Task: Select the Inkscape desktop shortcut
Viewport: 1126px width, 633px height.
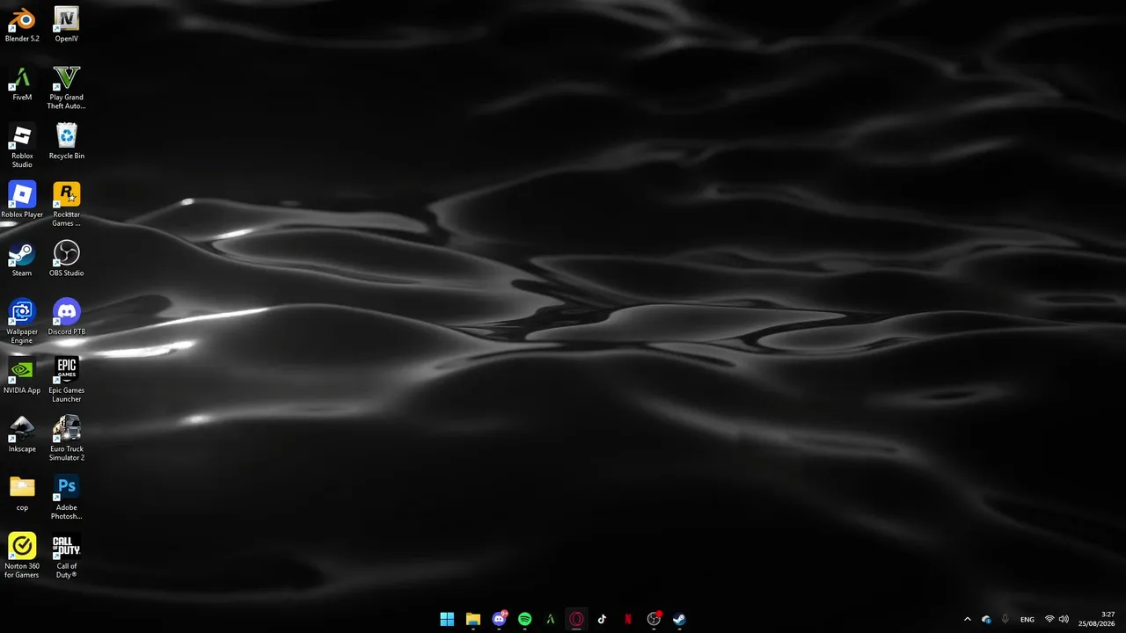Action: click(x=22, y=435)
